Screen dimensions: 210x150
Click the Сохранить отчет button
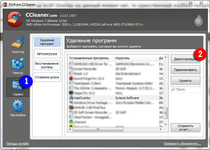(x=185, y=128)
